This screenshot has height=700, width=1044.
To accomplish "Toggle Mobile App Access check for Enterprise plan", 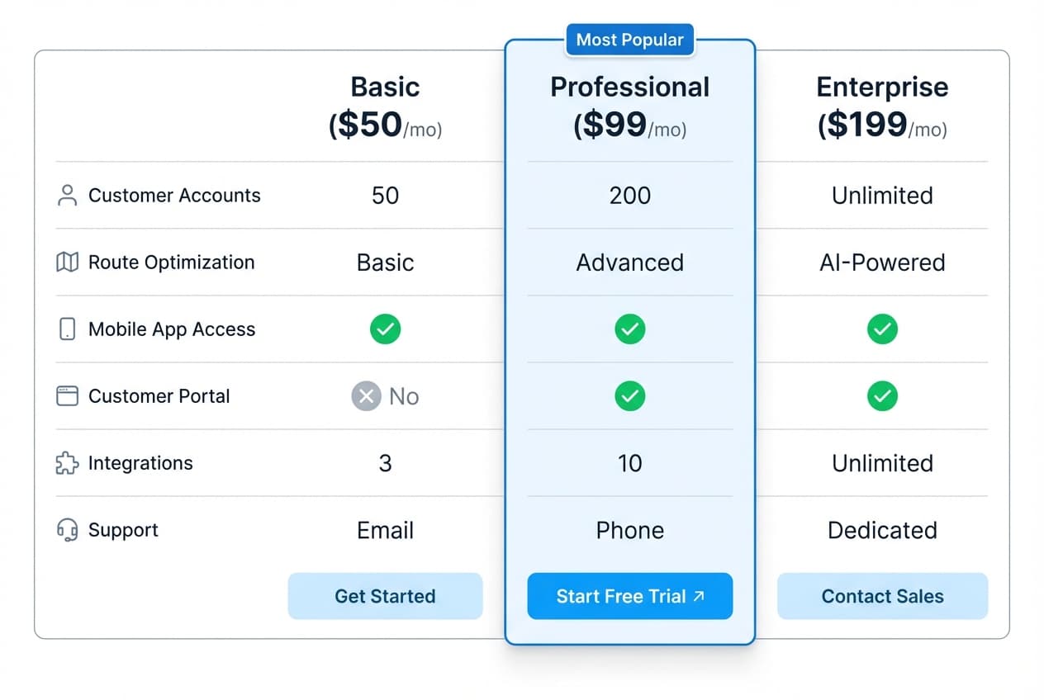I will pyautogui.click(x=882, y=329).
